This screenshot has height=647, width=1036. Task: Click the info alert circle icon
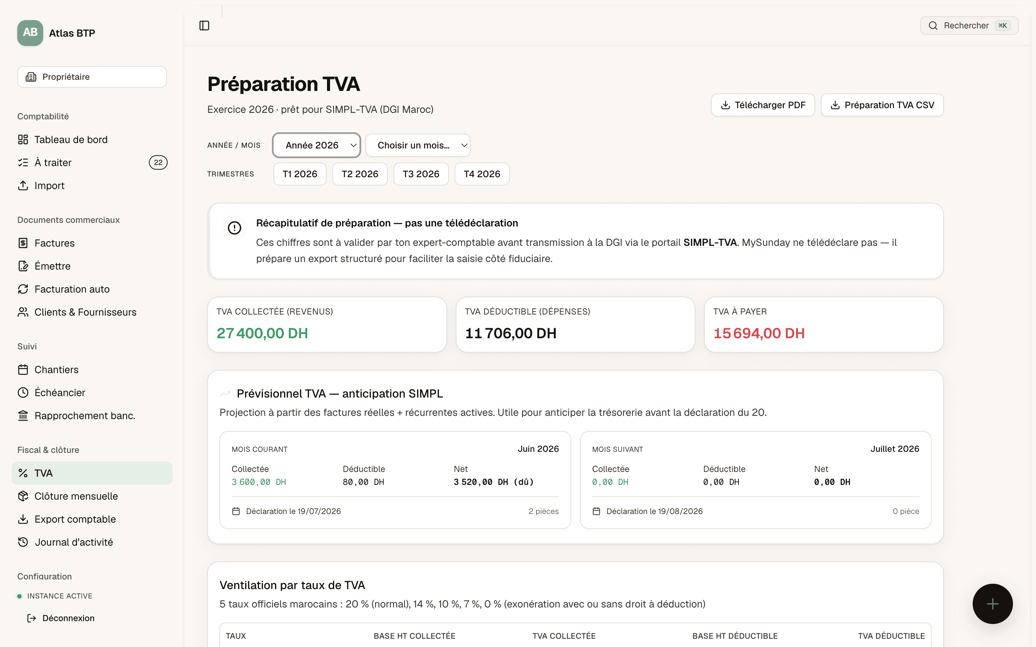[234, 228]
